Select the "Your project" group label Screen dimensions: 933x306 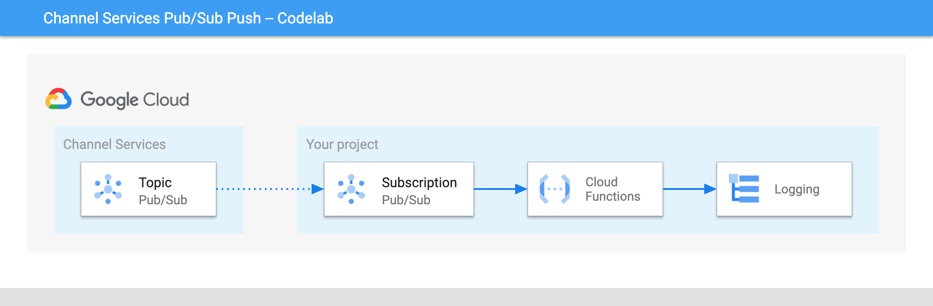(342, 144)
